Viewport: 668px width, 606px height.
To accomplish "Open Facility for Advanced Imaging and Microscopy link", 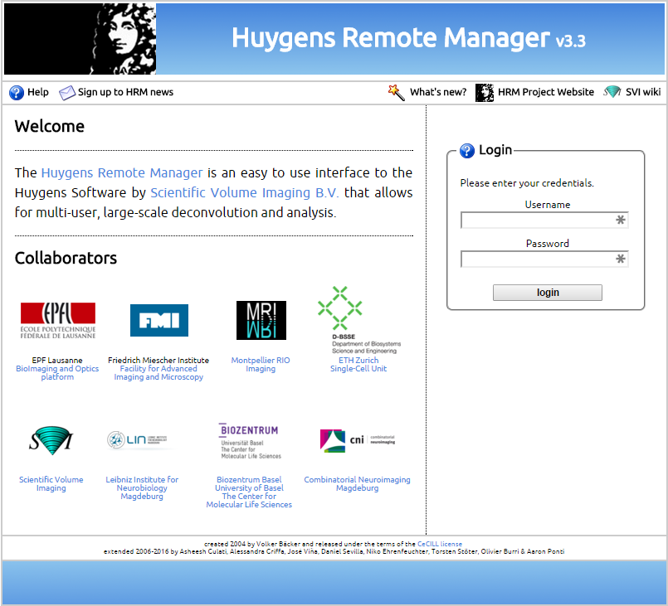I will click(x=158, y=373).
